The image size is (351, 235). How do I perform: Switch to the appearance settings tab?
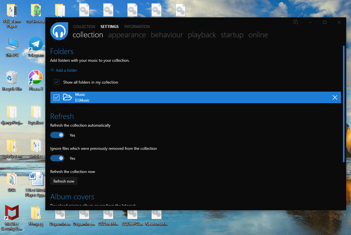pos(127,35)
